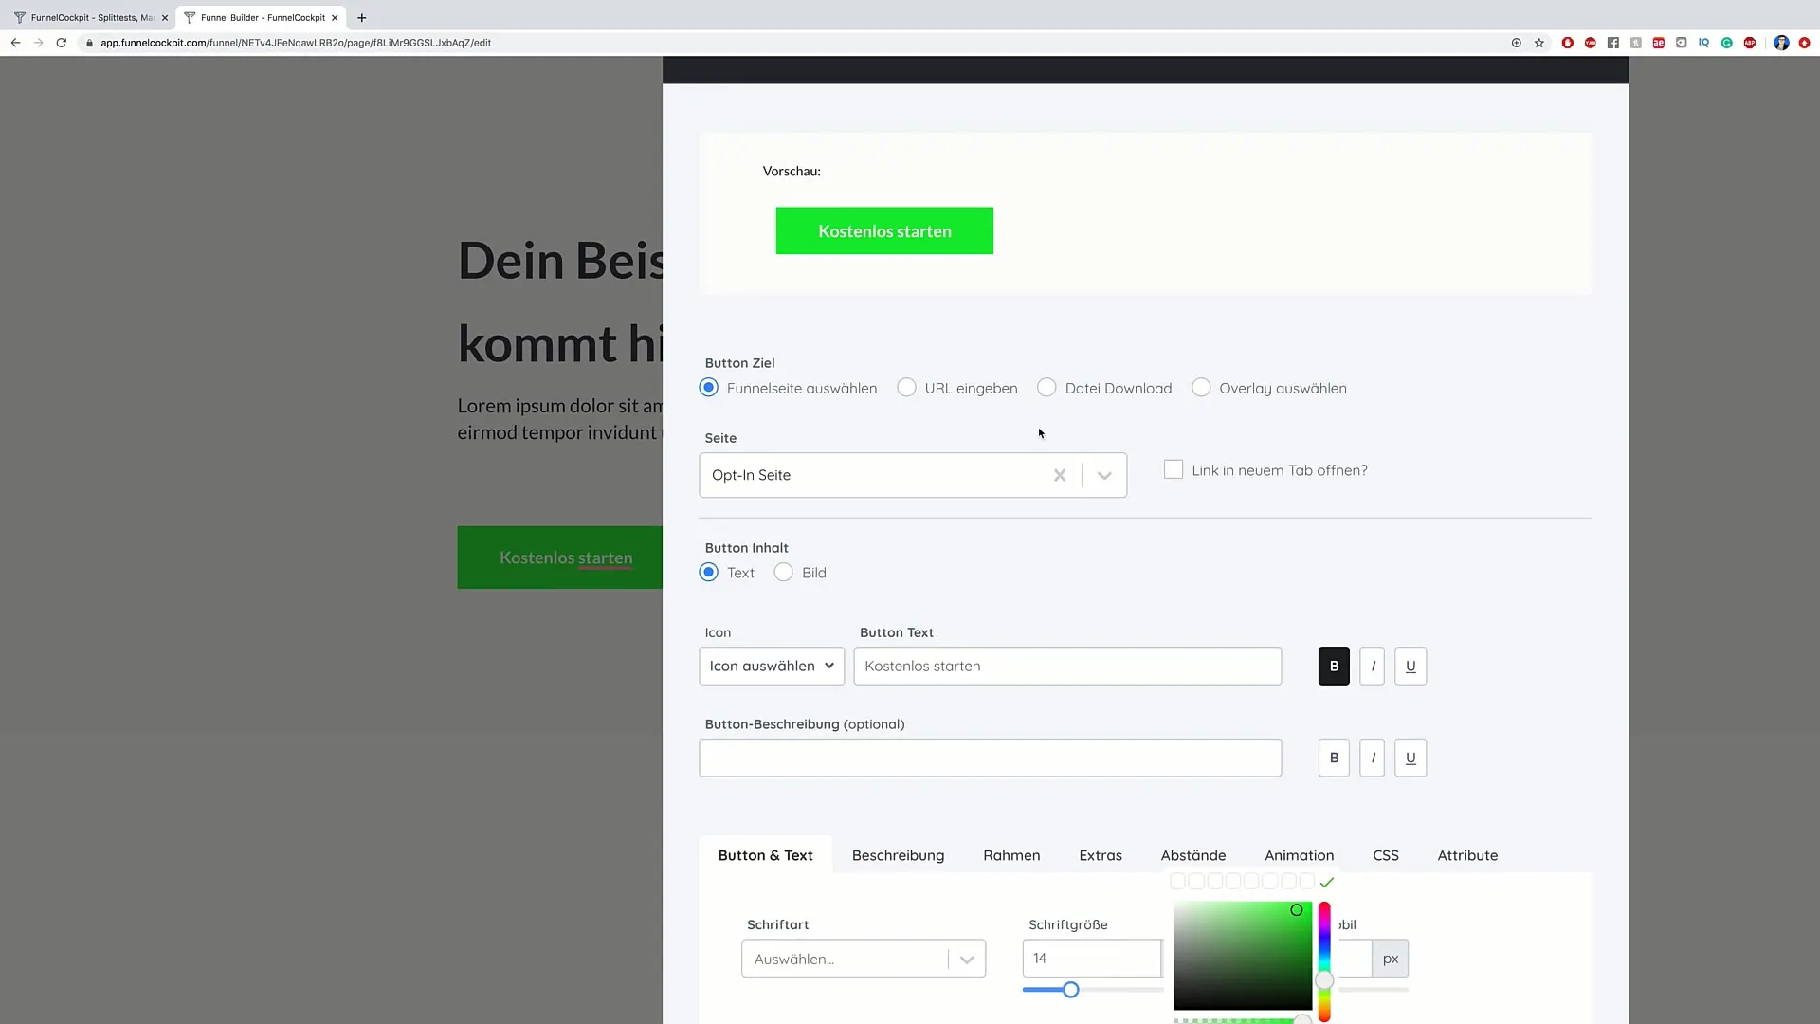Click the Bold icon for Button Text
This screenshot has height=1024, width=1820.
coord(1334,666)
